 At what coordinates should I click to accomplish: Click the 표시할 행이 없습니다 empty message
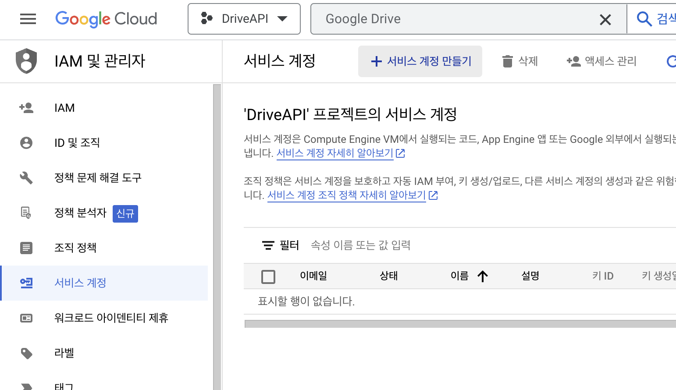(306, 301)
